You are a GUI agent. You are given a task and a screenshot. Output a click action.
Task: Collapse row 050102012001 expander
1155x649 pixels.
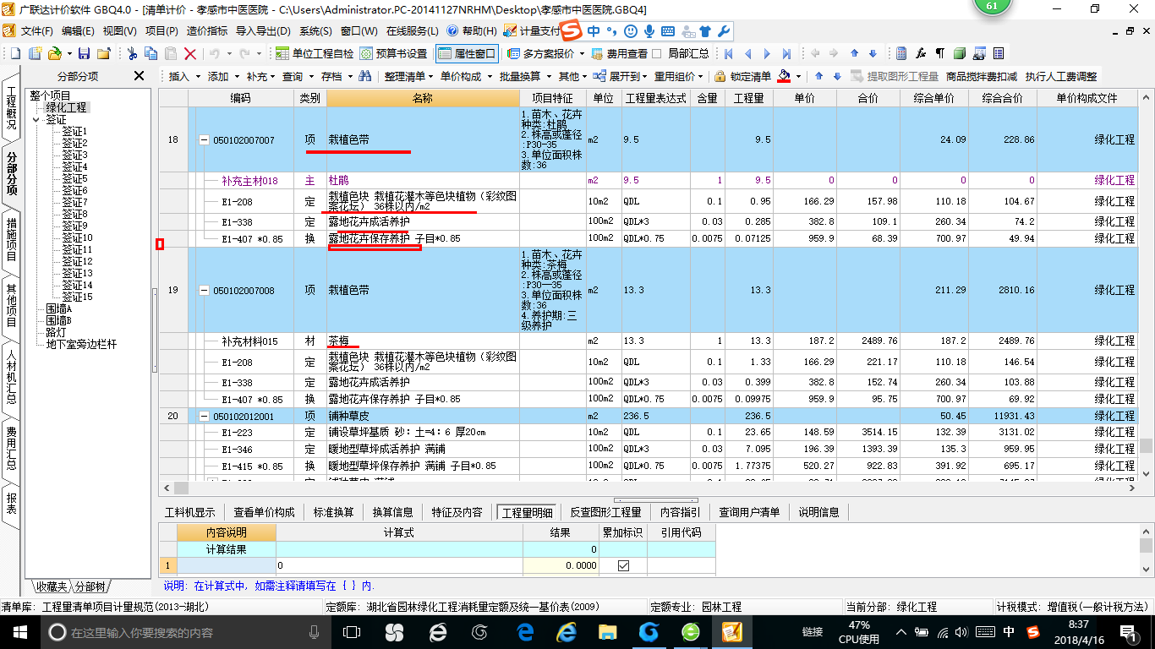pos(204,417)
